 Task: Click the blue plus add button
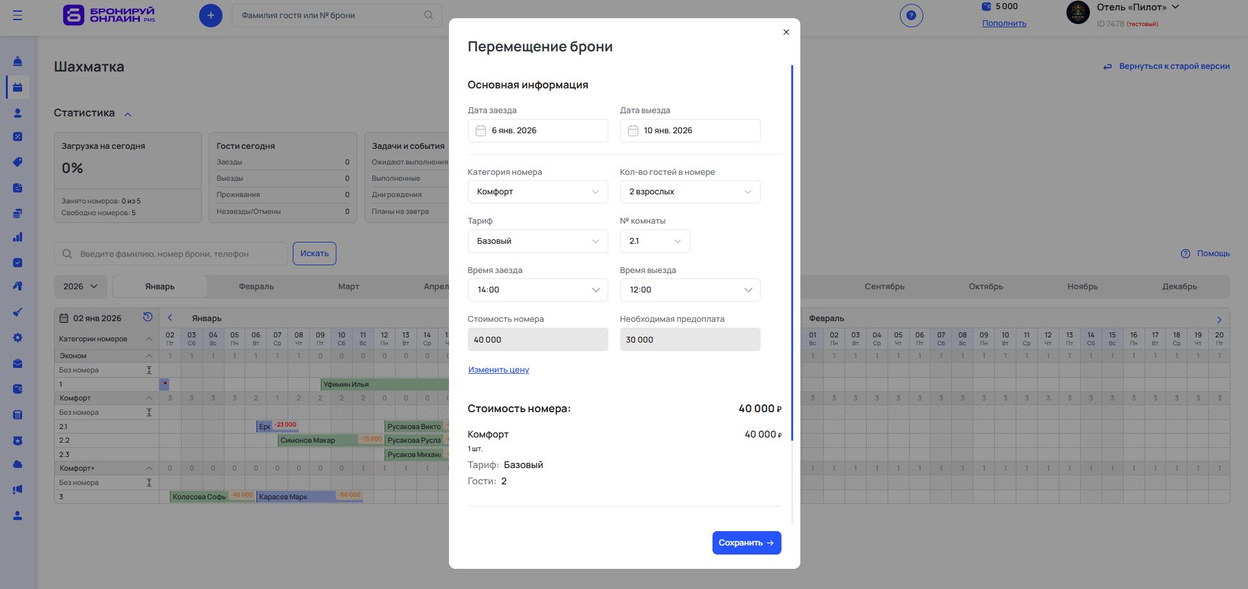(x=210, y=16)
